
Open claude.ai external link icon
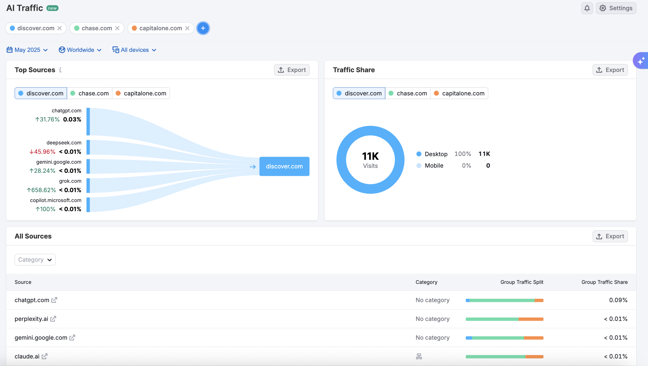[x=45, y=356]
